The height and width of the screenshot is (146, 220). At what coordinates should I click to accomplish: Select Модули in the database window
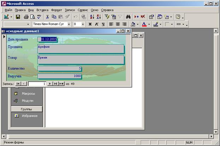coord(28,101)
